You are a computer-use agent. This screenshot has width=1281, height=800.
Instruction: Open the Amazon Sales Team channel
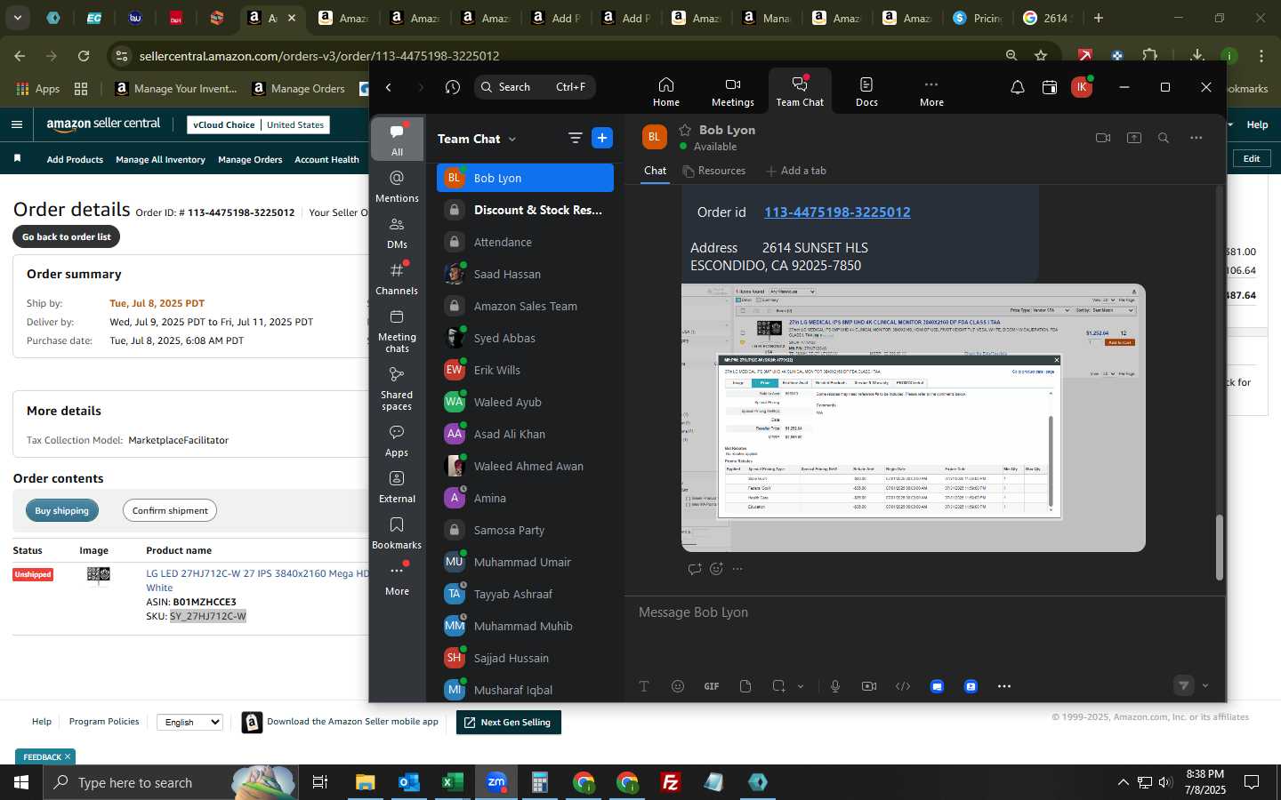click(525, 306)
